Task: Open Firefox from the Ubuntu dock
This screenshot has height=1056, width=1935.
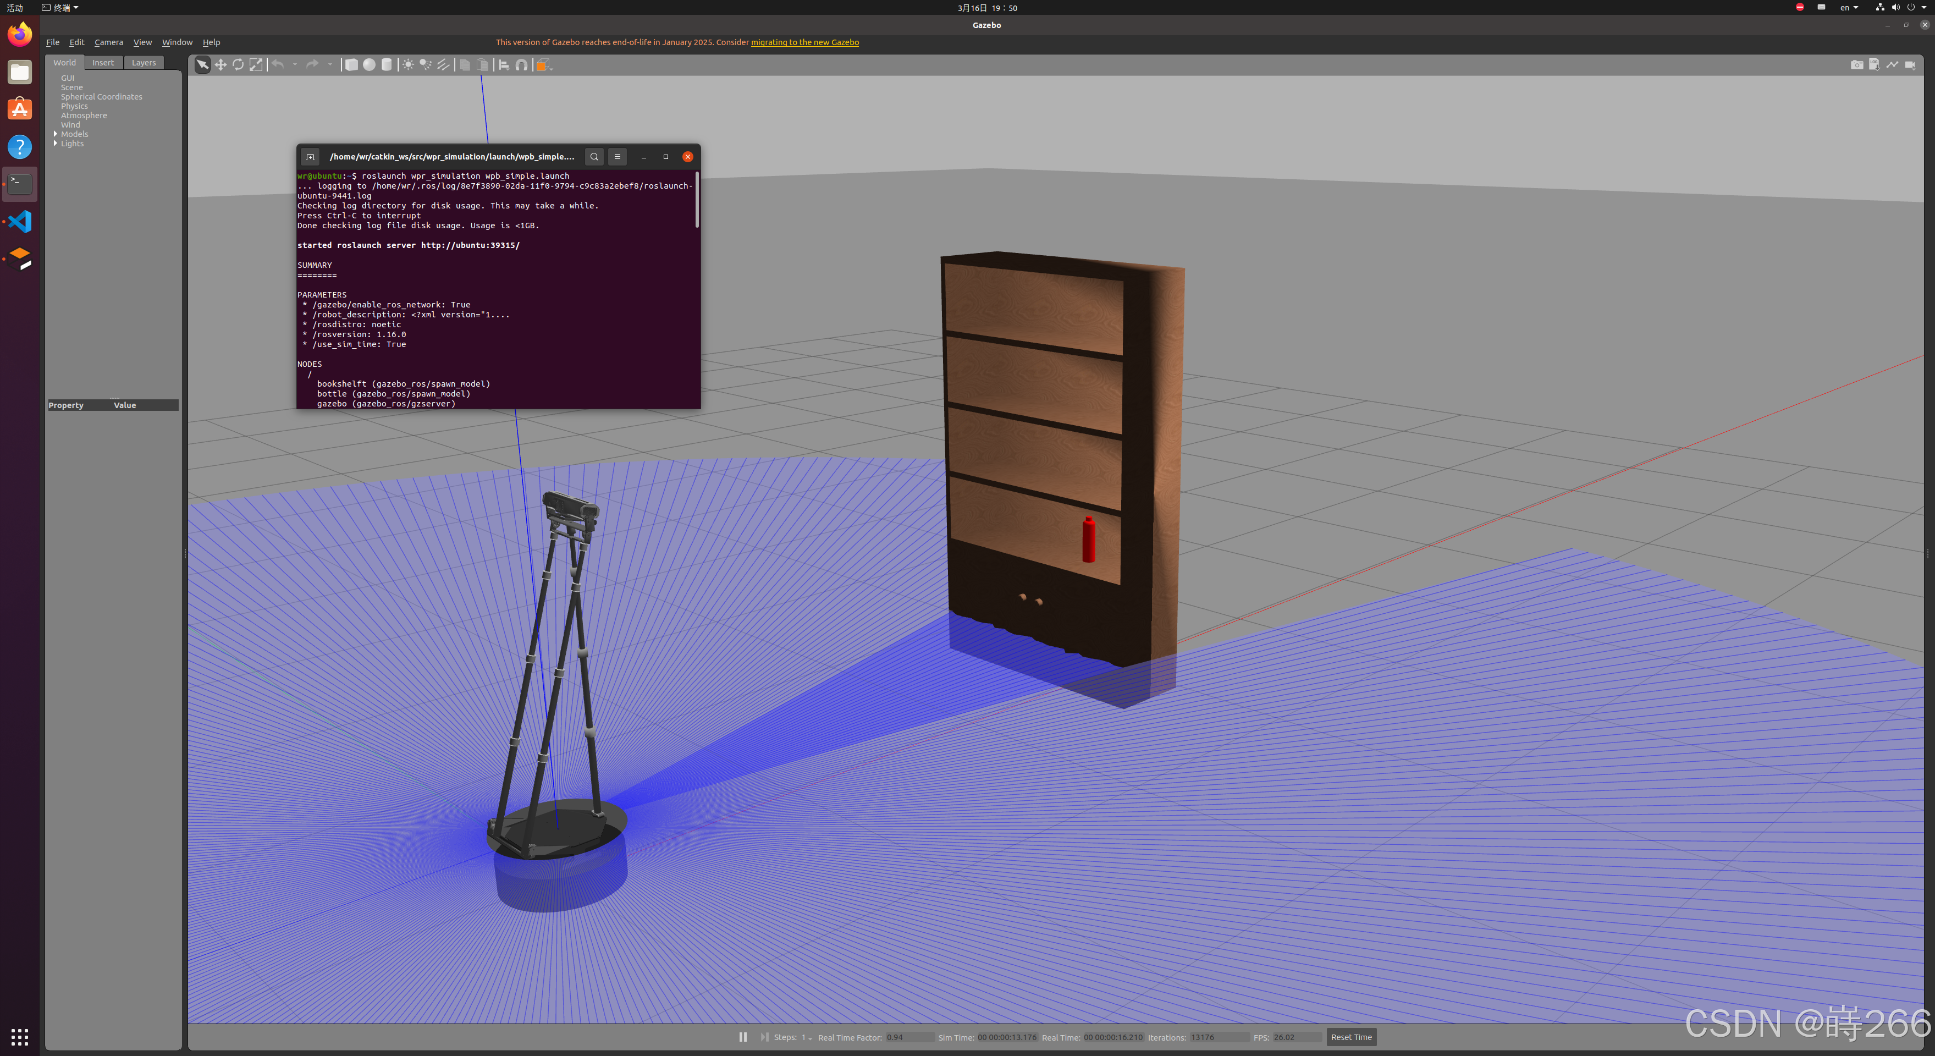Action: coord(20,34)
